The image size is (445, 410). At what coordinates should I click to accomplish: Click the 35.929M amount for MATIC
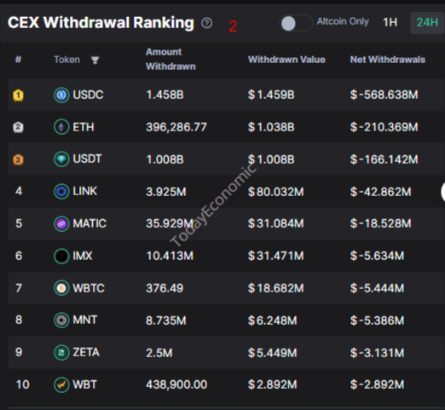point(170,223)
